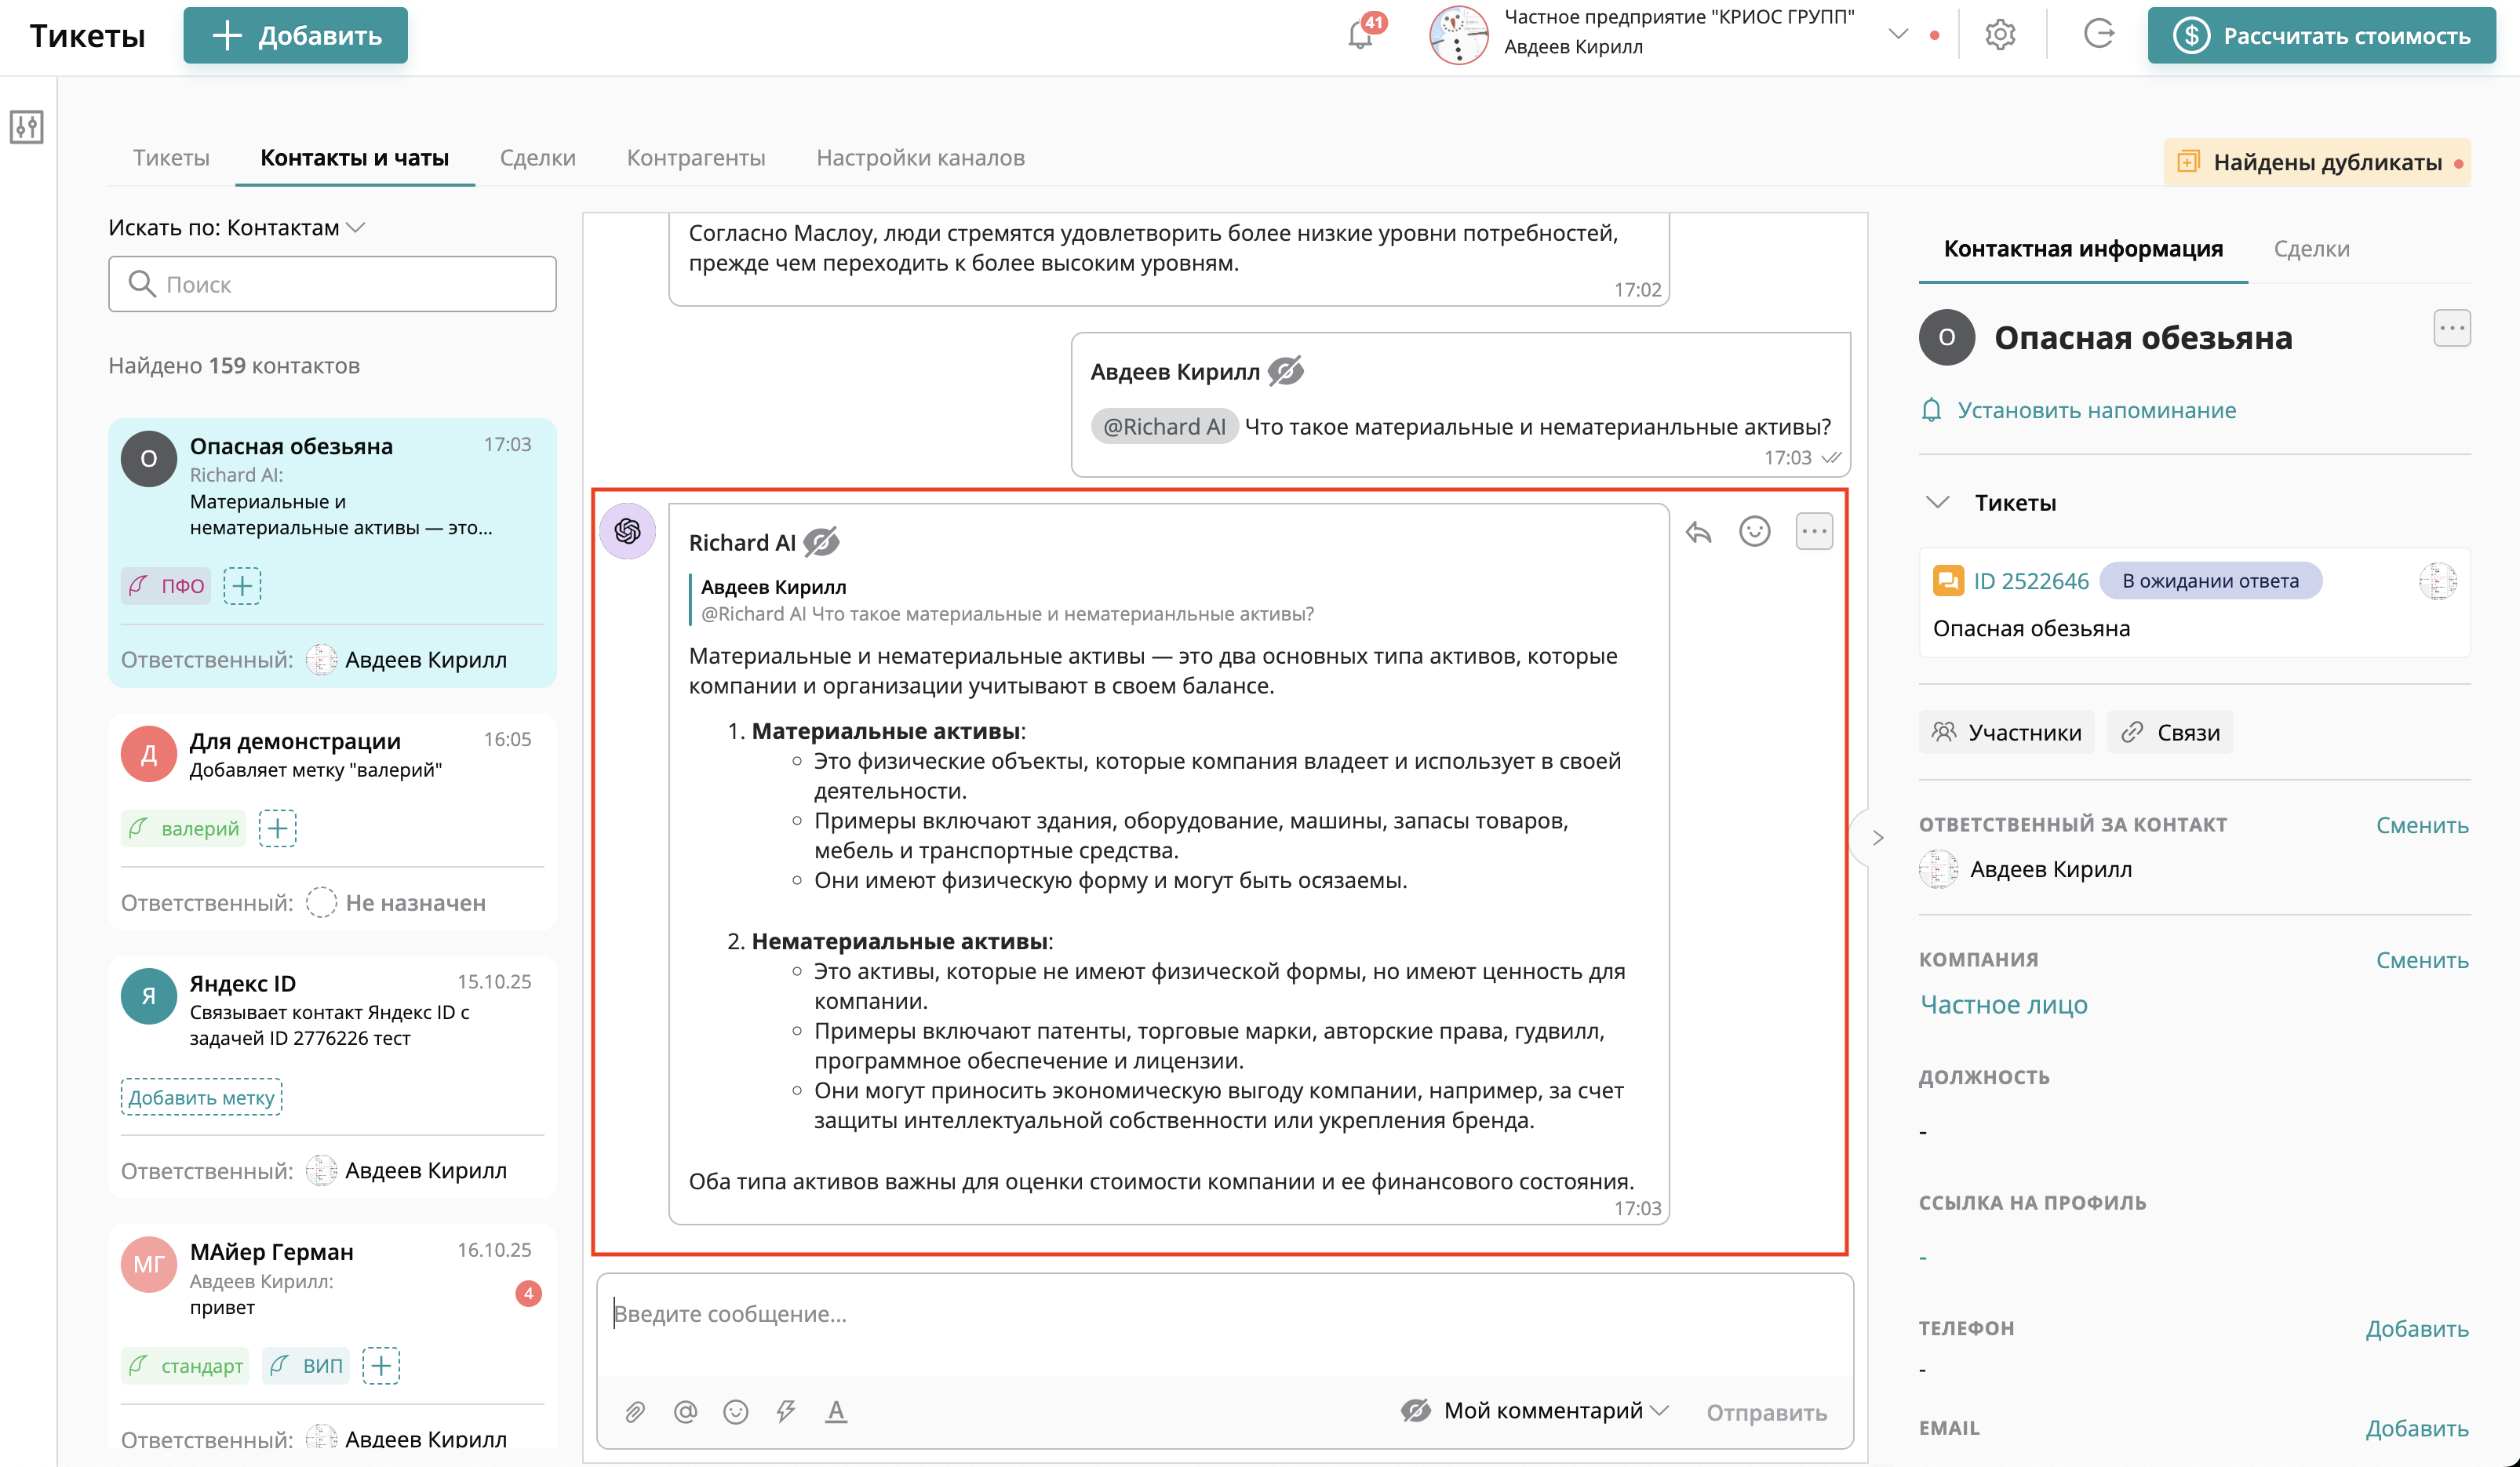The width and height of the screenshot is (2520, 1467).
Task: Click the Установить напоминание link
Action: click(2096, 410)
